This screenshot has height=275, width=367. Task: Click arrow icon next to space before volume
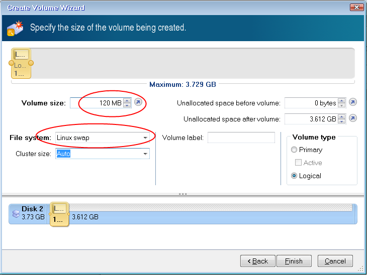353,103
